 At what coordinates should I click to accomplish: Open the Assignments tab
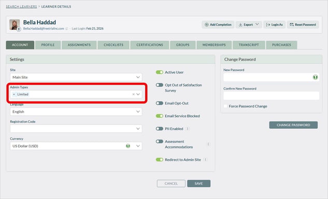[79, 45]
